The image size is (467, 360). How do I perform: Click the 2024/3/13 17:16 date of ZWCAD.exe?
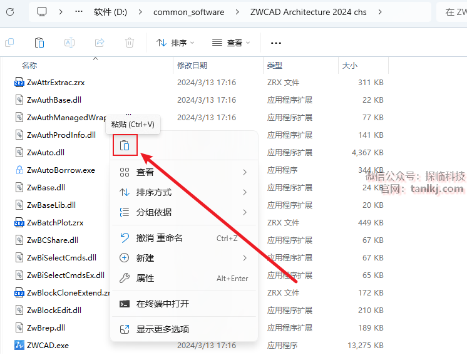[207, 345]
